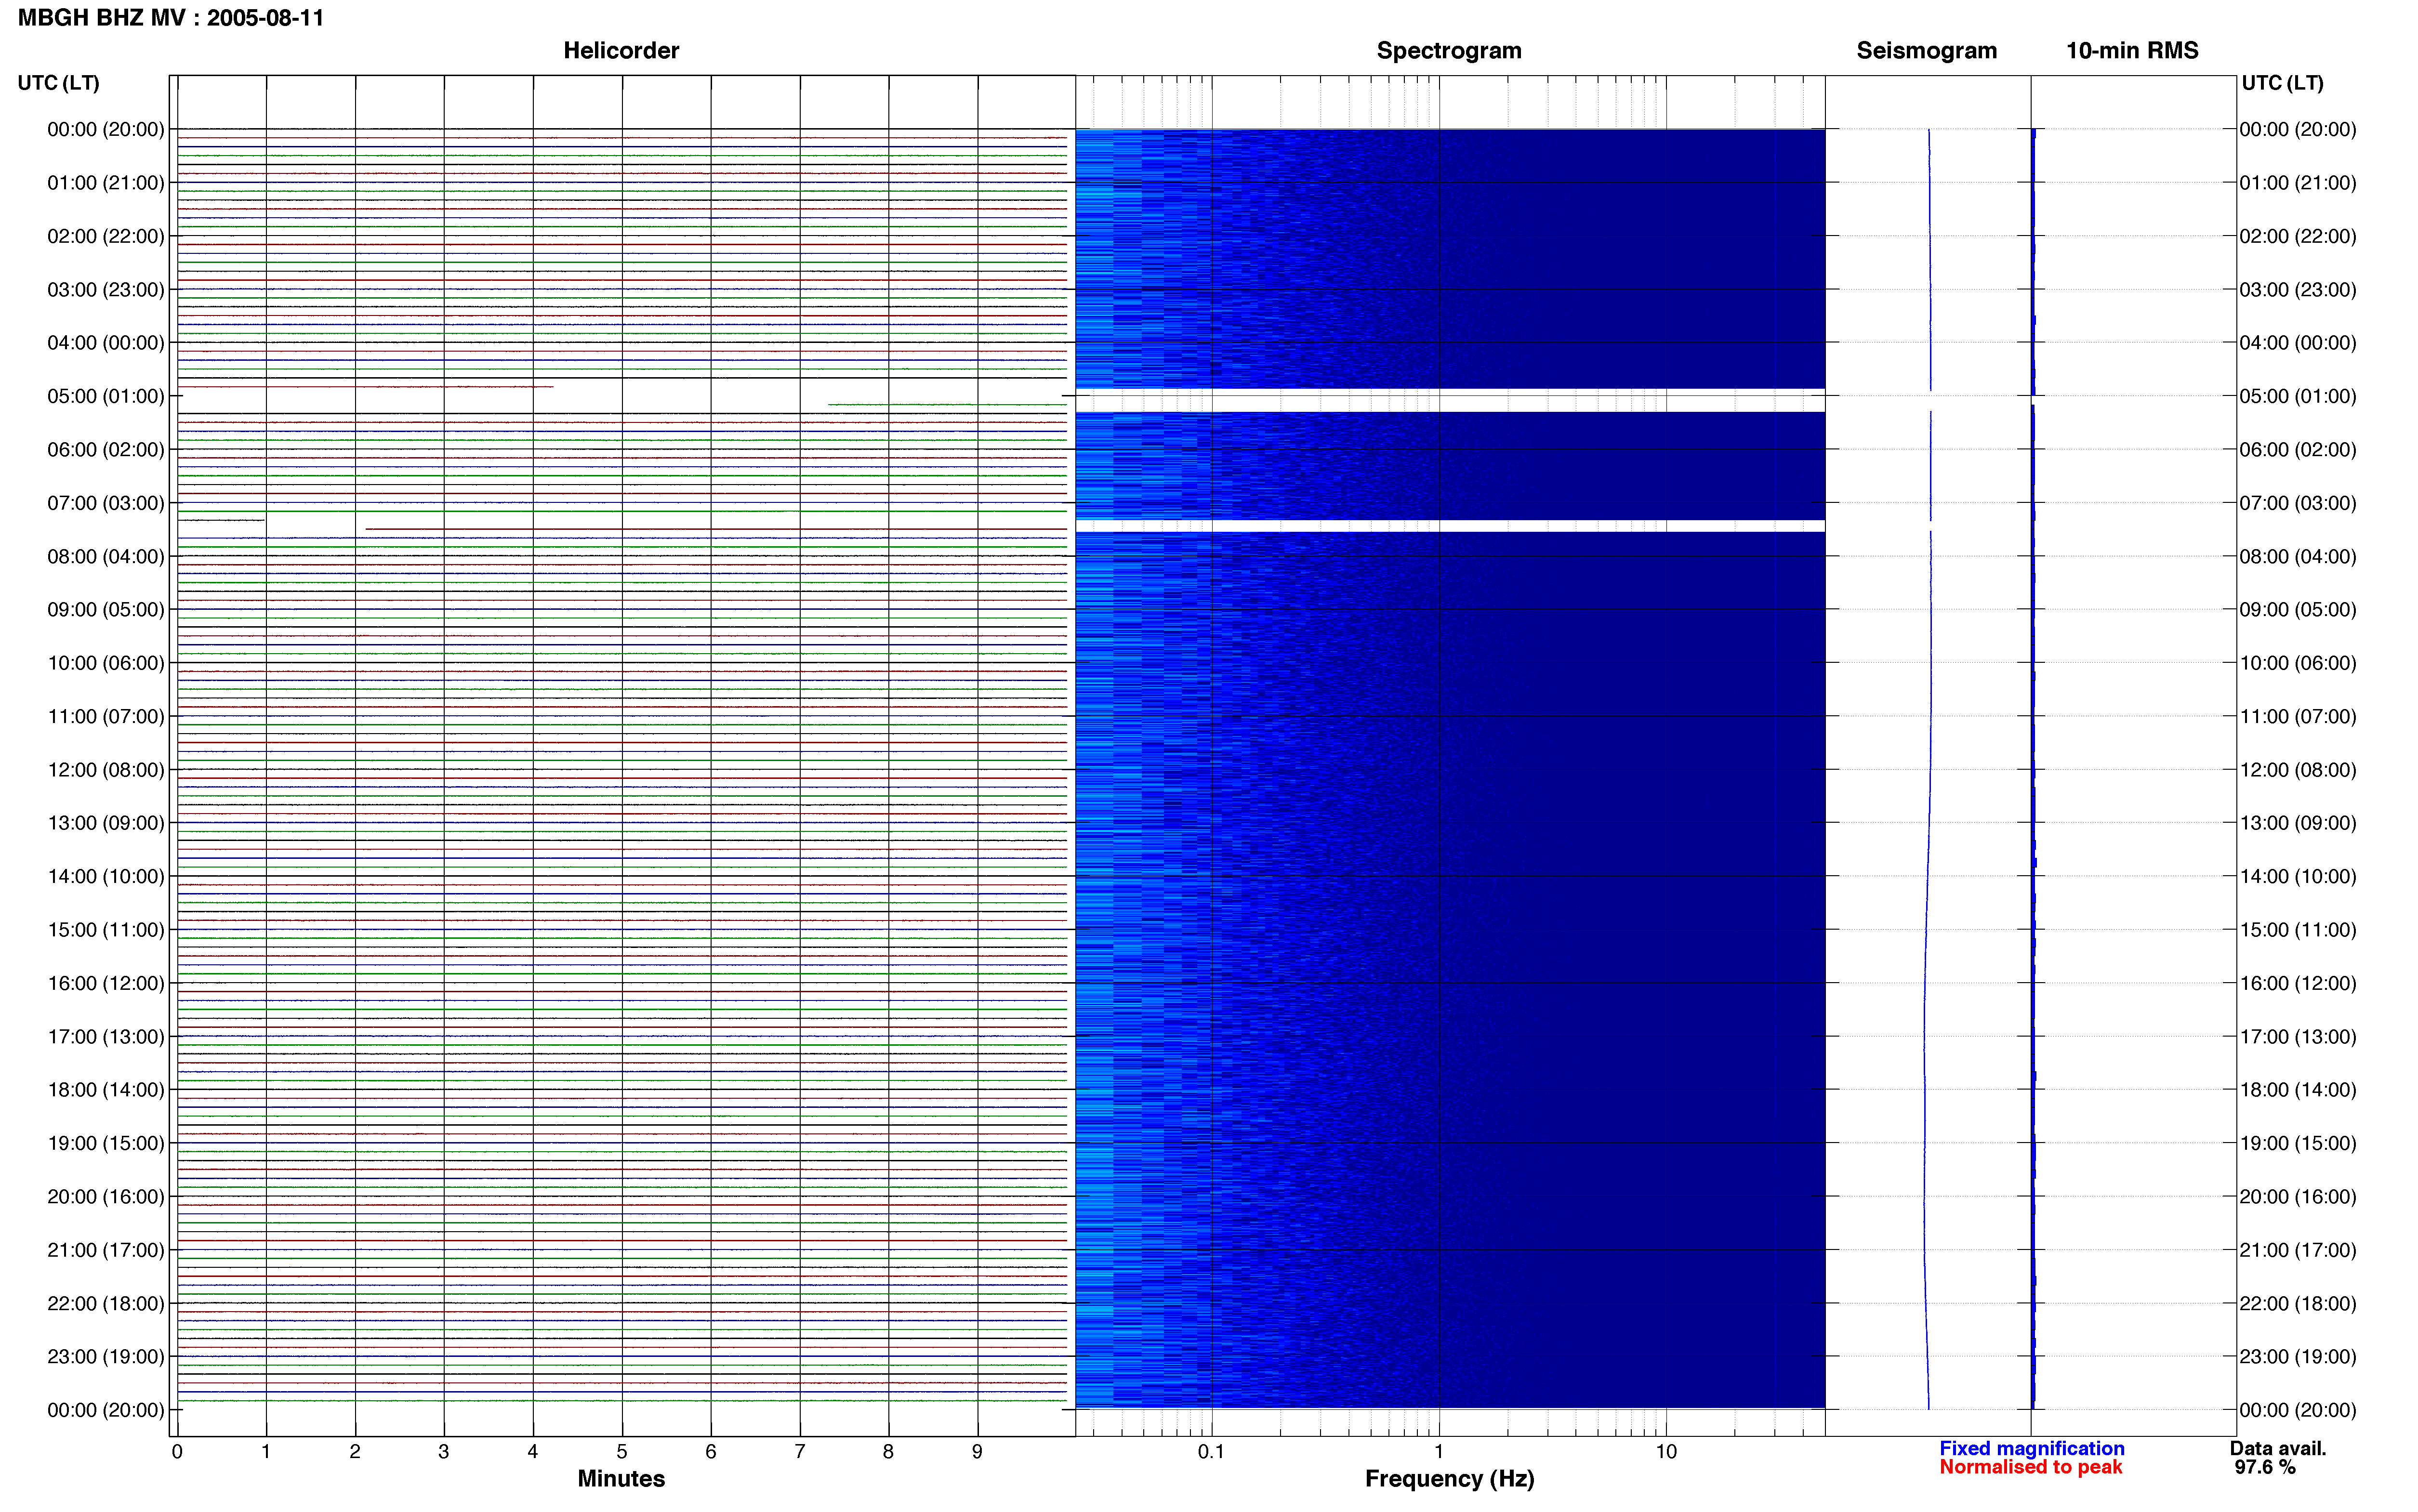Click the 97.6 % data availability value
Screen dimensions: 2418x1512
click(2265, 1467)
